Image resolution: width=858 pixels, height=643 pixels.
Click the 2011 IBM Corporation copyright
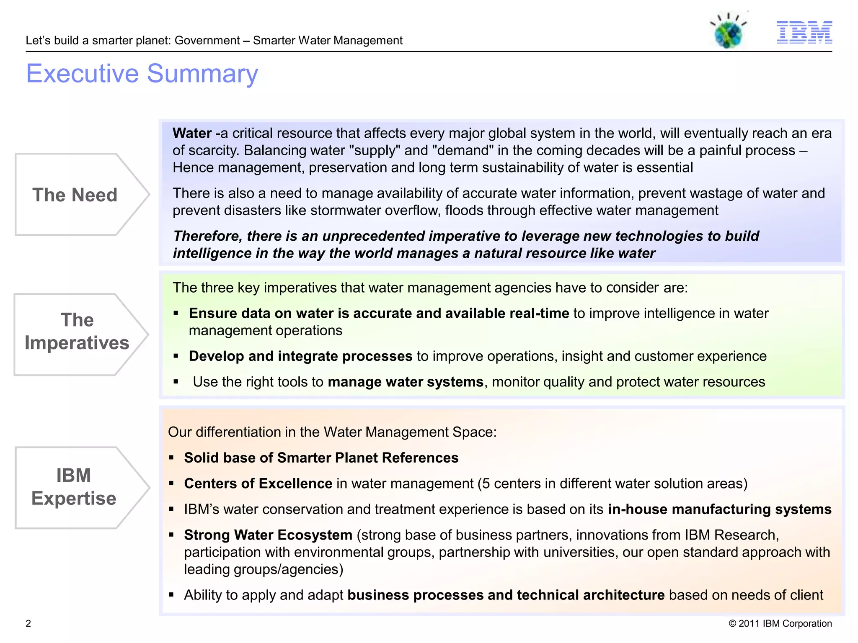(780, 623)
